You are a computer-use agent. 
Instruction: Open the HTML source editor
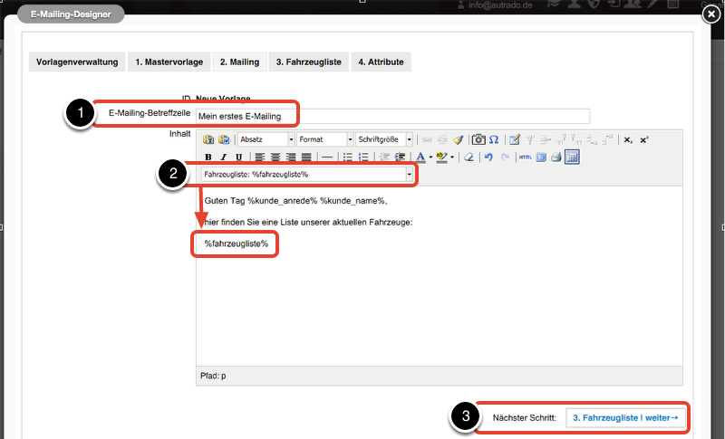click(x=526, y=157)
